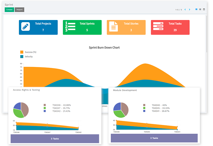Click the TSK047 - 35.71% legend text
Viewport: 213px width, 146px height.
[61, 108]
